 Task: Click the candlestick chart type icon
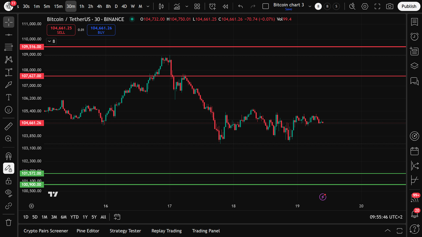[x=161, y=6]
